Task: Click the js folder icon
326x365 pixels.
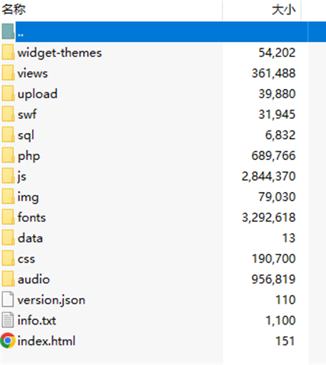Action: [8, 176]
